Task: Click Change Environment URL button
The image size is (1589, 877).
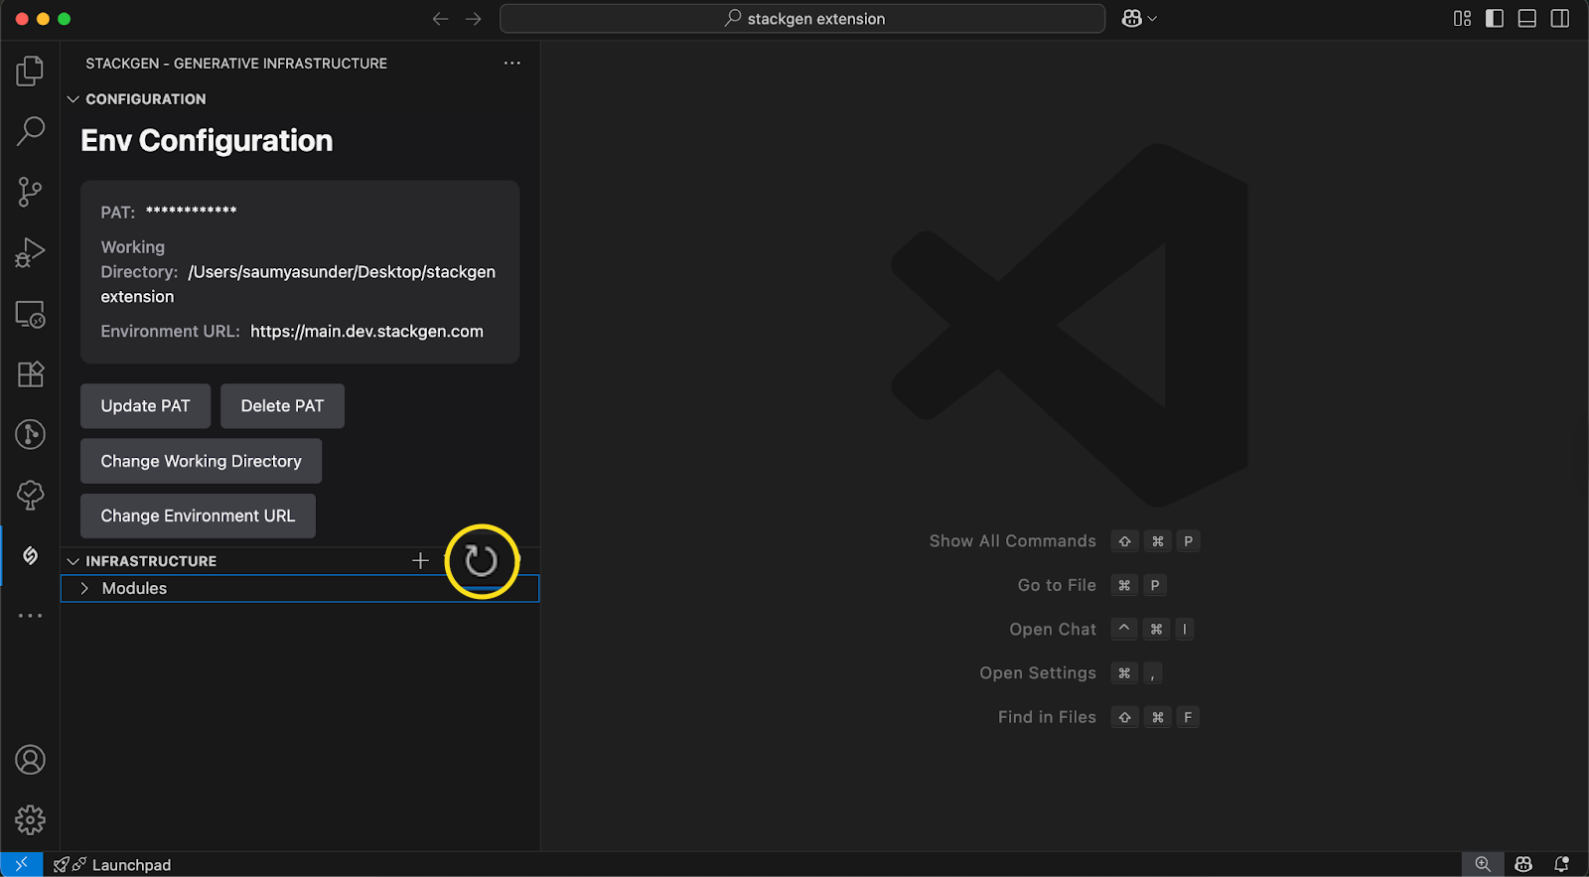Action: pyautogui.click(x=198, y=515)
